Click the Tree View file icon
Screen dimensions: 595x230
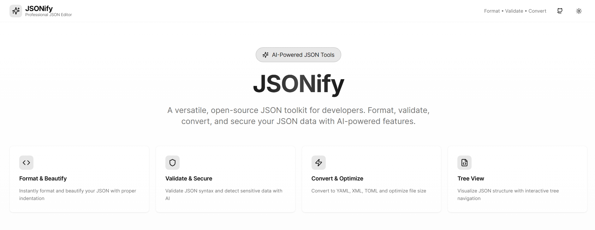coord(464,163)
